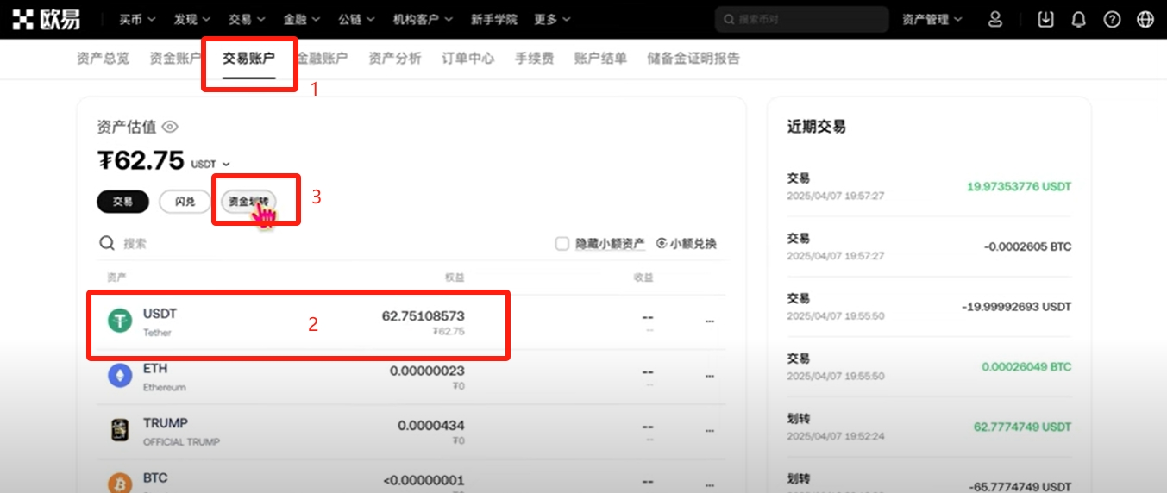This screenshot has height=493, width=1167.
Task: Check the 隐藏小额资产 checkbox
Action: [x=562, y=244]
